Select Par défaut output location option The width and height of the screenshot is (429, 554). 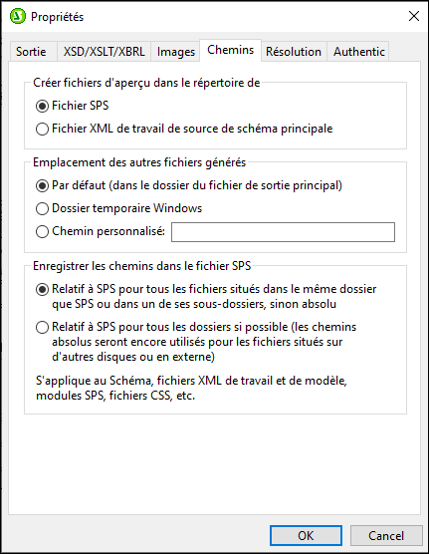click(x=42, y=185)
